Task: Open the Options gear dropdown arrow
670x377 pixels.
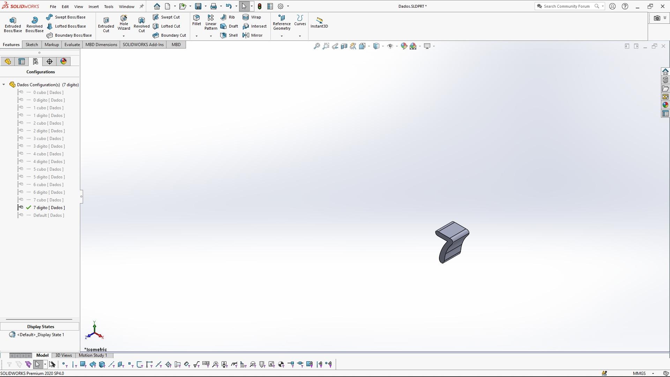Action: pyautogui.click(x=288, y=6)
